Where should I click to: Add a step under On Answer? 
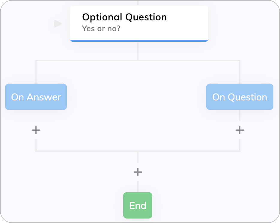point(36,130)
